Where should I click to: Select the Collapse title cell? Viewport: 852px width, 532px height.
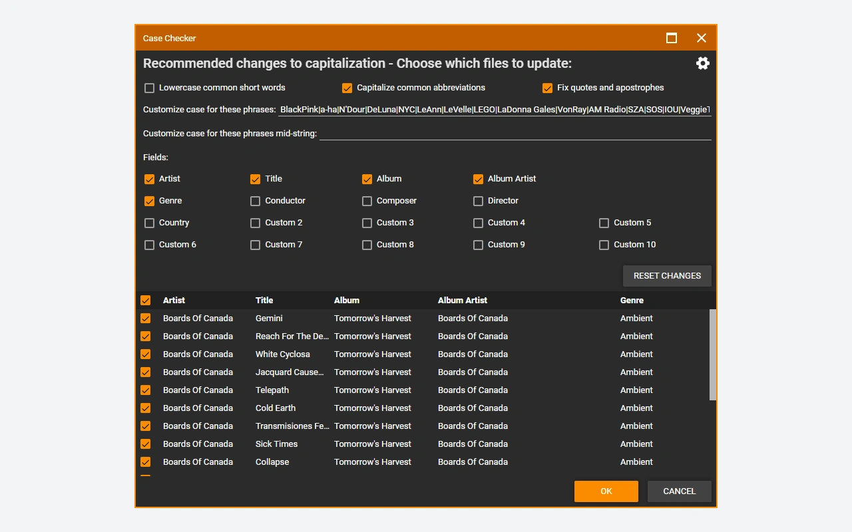(x=272, y=462)
